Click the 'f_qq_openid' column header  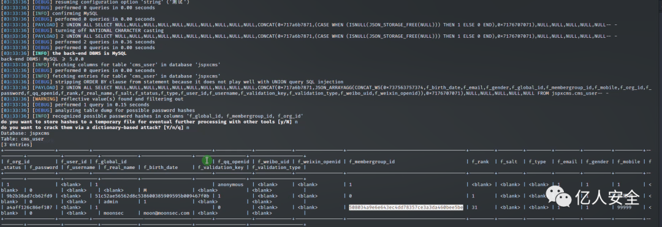(x=234, y=162)
